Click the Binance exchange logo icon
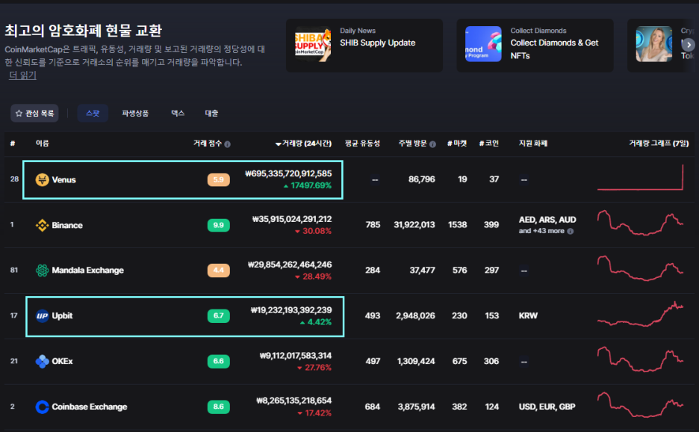The height and width of the screenshot is (432, 699). (42, 226)
